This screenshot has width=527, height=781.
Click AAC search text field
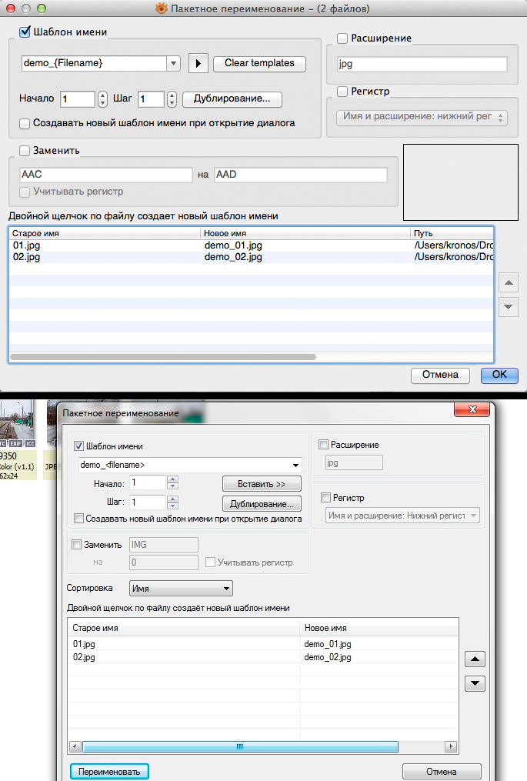[x=106, y=175]
